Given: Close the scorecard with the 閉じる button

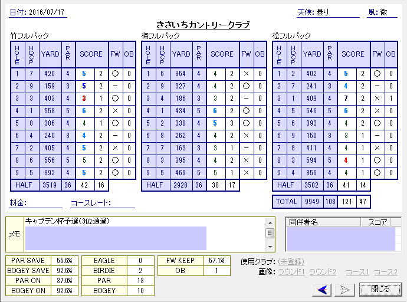Looking at the screenshot, I should [x=380, y=289].
